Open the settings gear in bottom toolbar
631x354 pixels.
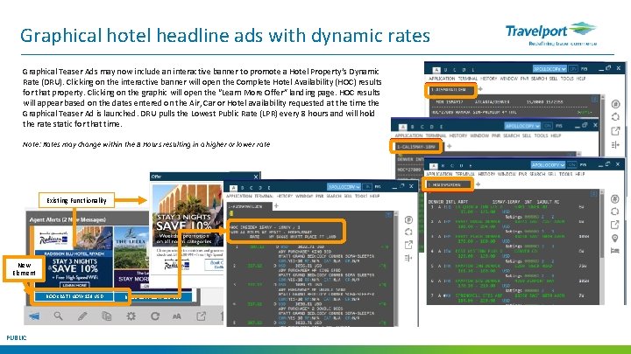[x=131, y=316]
